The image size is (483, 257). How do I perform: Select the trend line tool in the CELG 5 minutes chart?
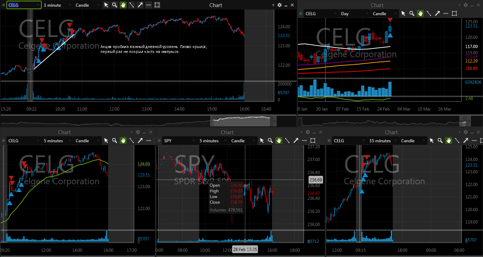[x=132, y=141]
